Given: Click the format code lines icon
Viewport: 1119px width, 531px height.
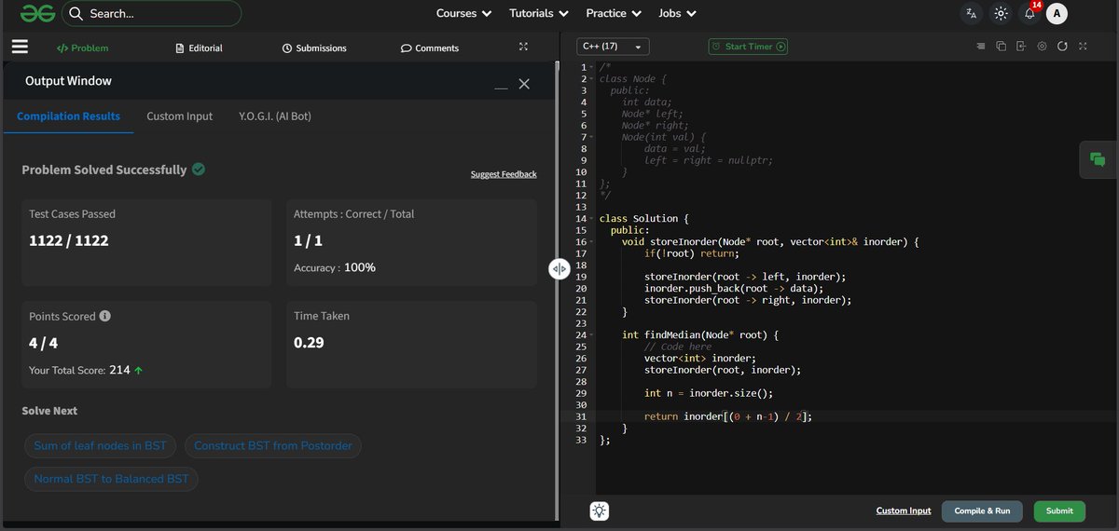Looking at the screenshot, I should click(x=980, y=46).
